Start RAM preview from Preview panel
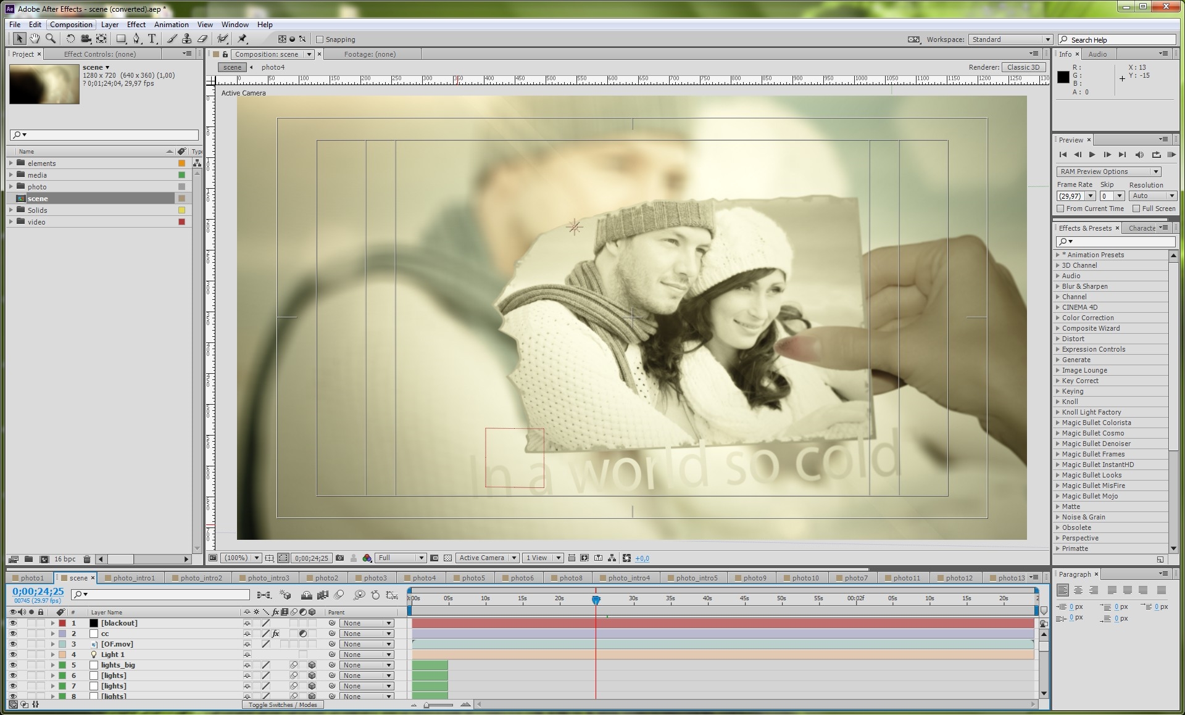 tap(1171, 155)
